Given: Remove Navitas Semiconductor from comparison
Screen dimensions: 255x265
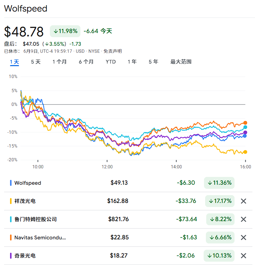Looking at the screenshot, I should pos(243,237).
